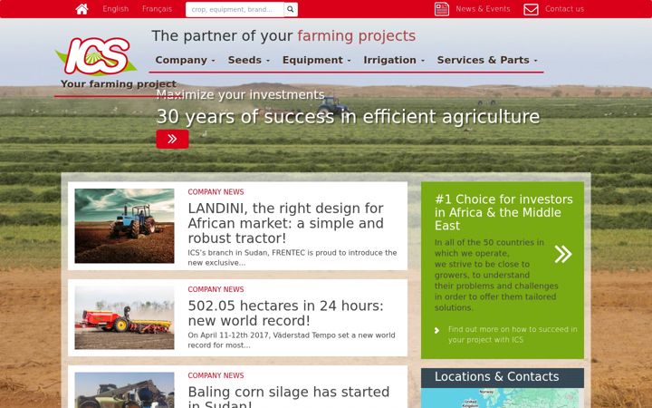Click the small arrow bullet beside 'Find out more'

pos(436,331)
